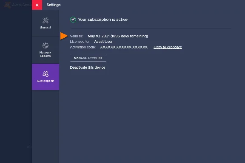Click the Settings title text

54,5
